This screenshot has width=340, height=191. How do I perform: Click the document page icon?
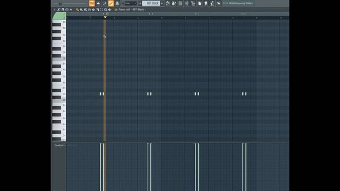point(200,3)
